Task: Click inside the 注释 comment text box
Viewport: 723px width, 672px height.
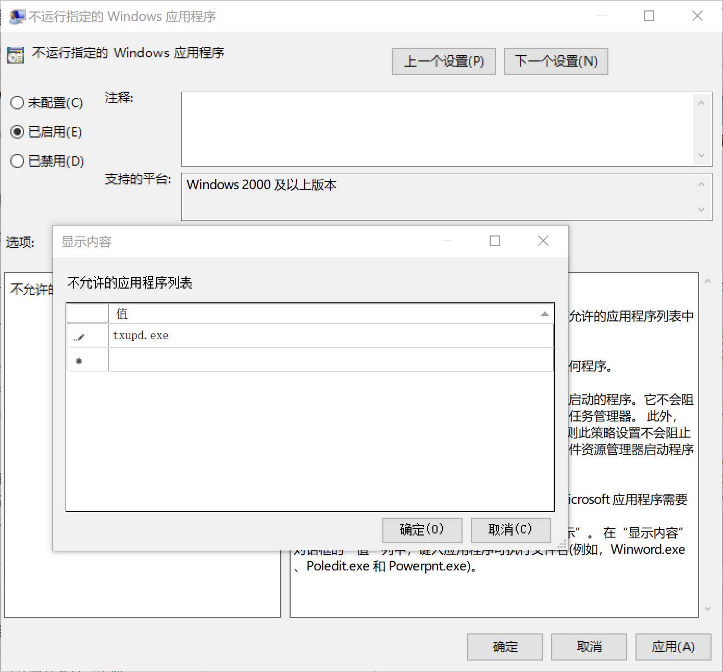Action: pyautogui.click(x=438, y=129)
